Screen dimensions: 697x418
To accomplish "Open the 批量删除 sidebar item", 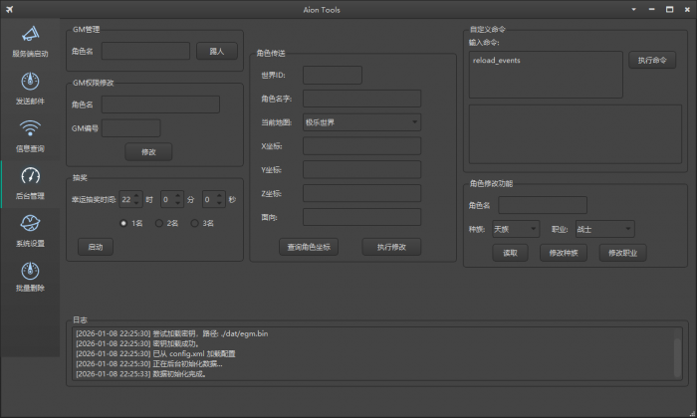I will pyautogui.click(x=30, y=278).
